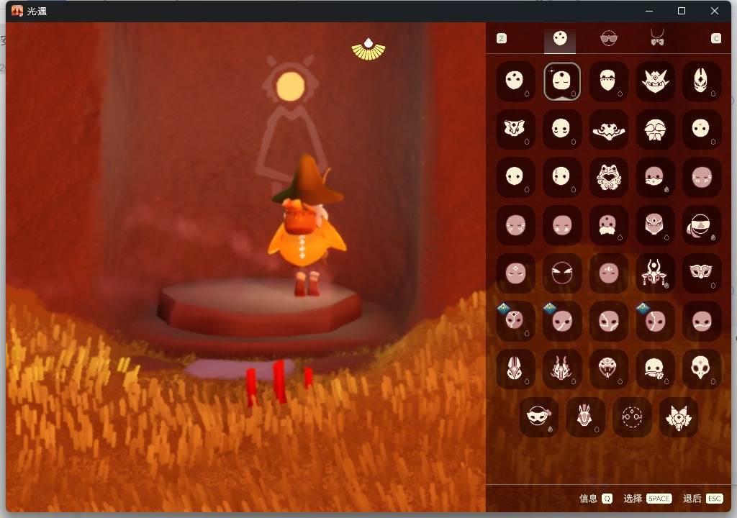Click the 信息 Q info button
The image size is (737, 518).
[595, 499]
